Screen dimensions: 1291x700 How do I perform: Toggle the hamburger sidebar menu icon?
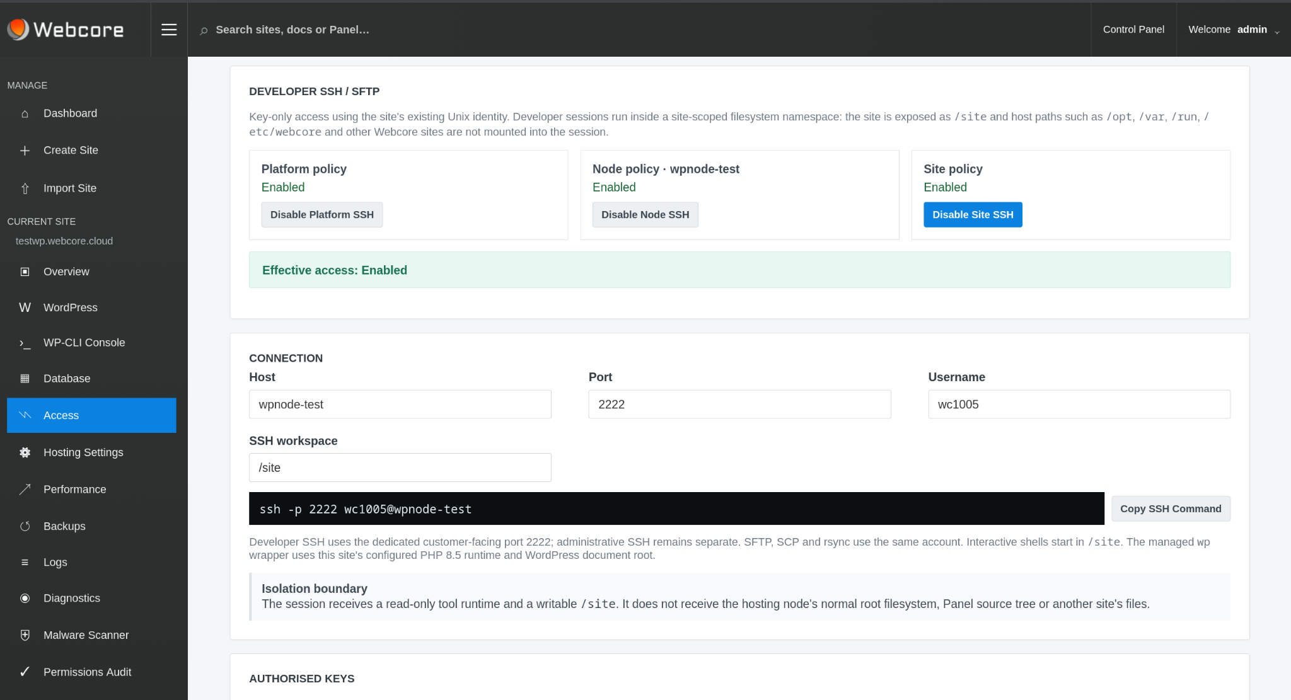169,30
